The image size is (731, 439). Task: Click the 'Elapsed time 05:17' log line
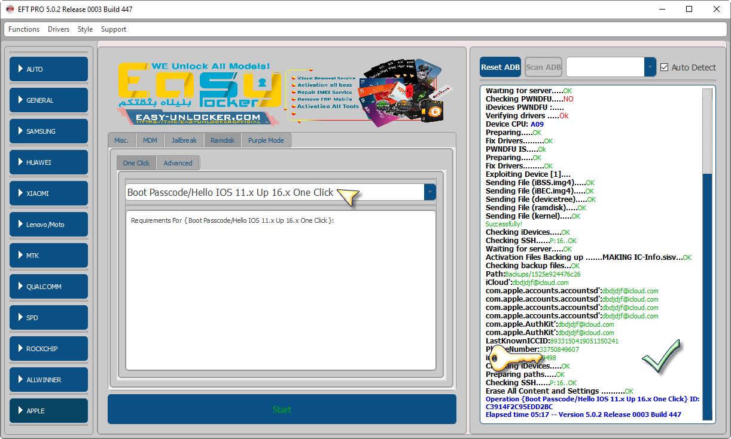coord(583,414)
